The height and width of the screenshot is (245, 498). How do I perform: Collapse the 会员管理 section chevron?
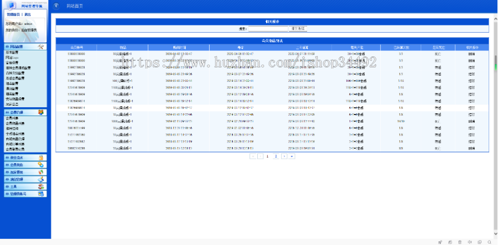7,112
